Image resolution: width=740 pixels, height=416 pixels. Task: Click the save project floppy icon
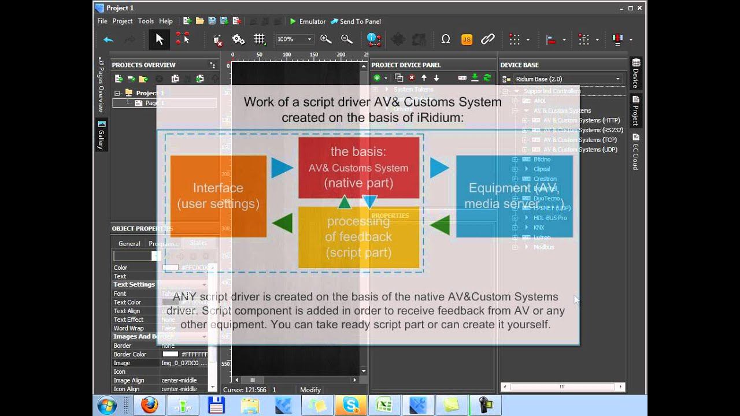click(x=212, y=21)
